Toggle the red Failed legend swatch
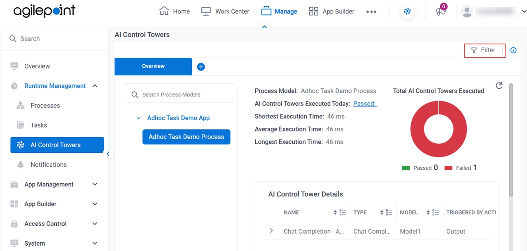Viewport: 527px width, 251px height. pos(448,168)
